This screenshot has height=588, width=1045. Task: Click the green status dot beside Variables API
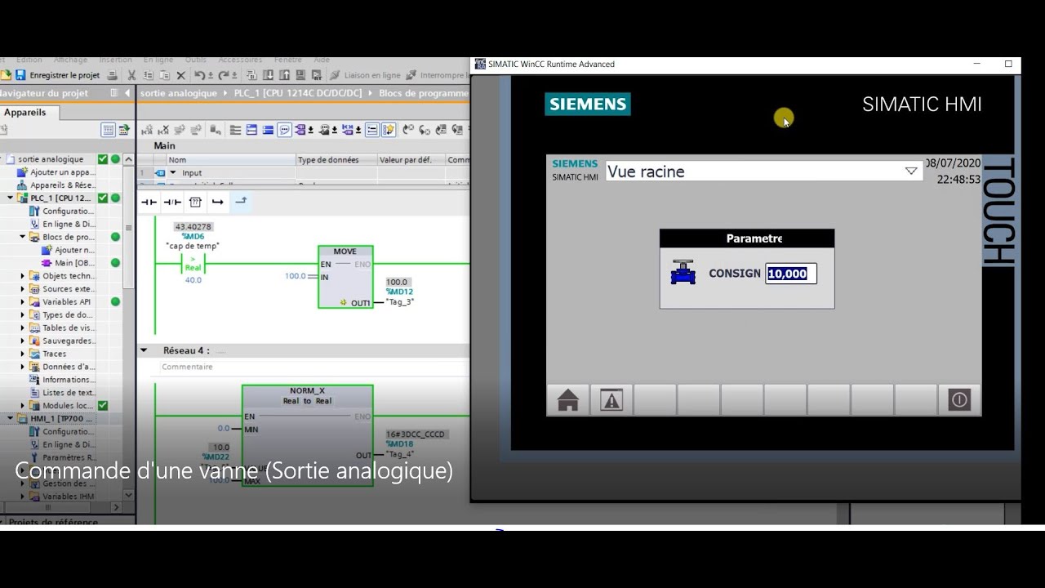point(115,301)
